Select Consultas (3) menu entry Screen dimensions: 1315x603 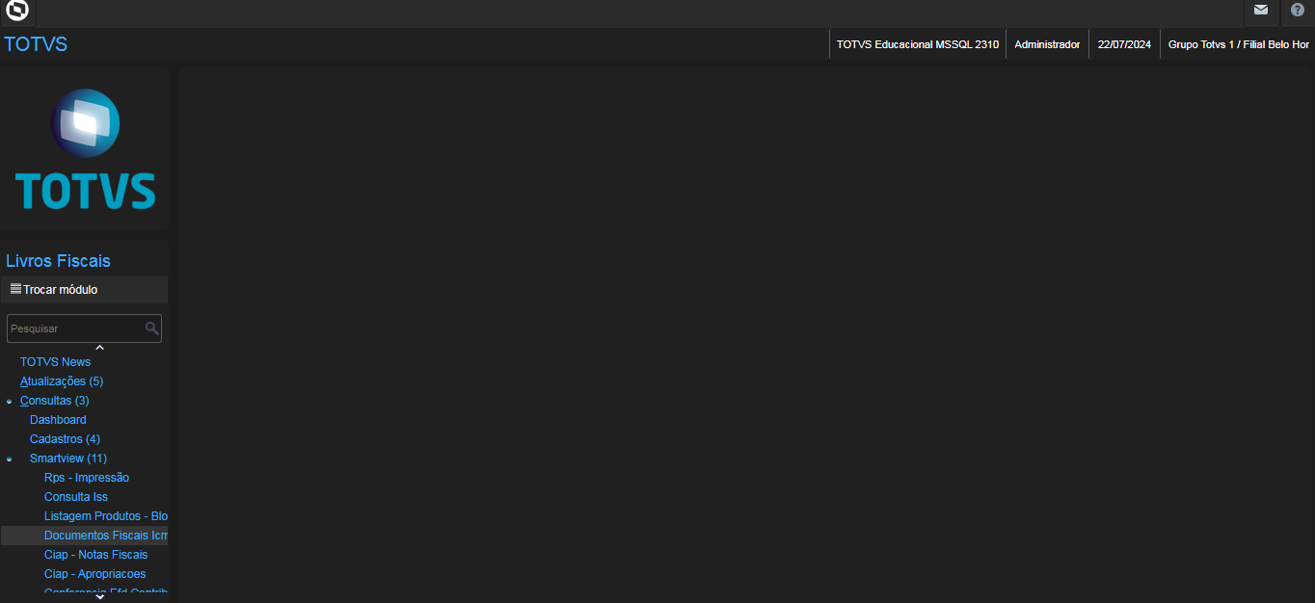point(55,401)
